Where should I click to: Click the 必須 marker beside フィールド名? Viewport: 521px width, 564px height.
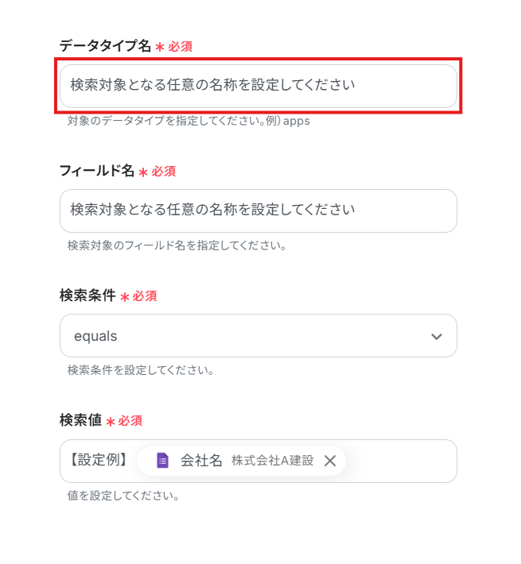pos(163,172)
